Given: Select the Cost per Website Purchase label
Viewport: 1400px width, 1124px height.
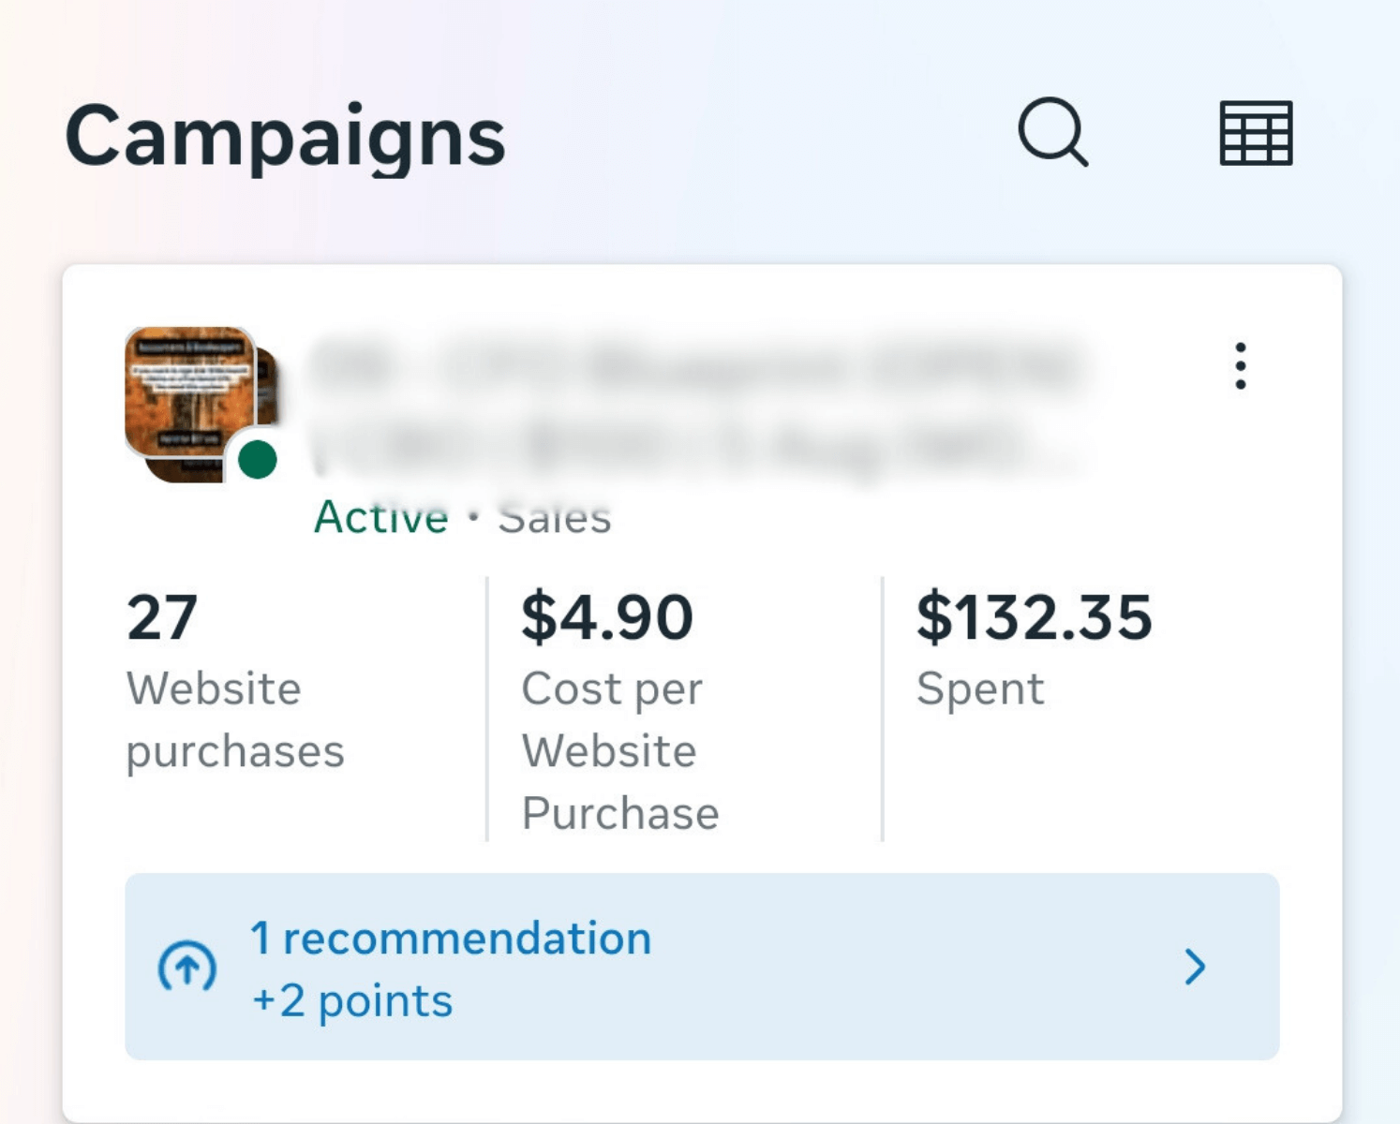Looking at the screenshot, I should point(620,751).
